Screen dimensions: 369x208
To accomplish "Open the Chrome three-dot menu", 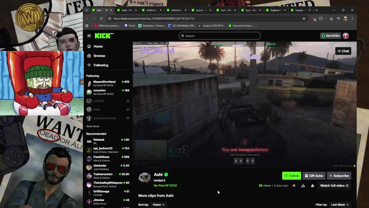I will (x=352, y=18).
